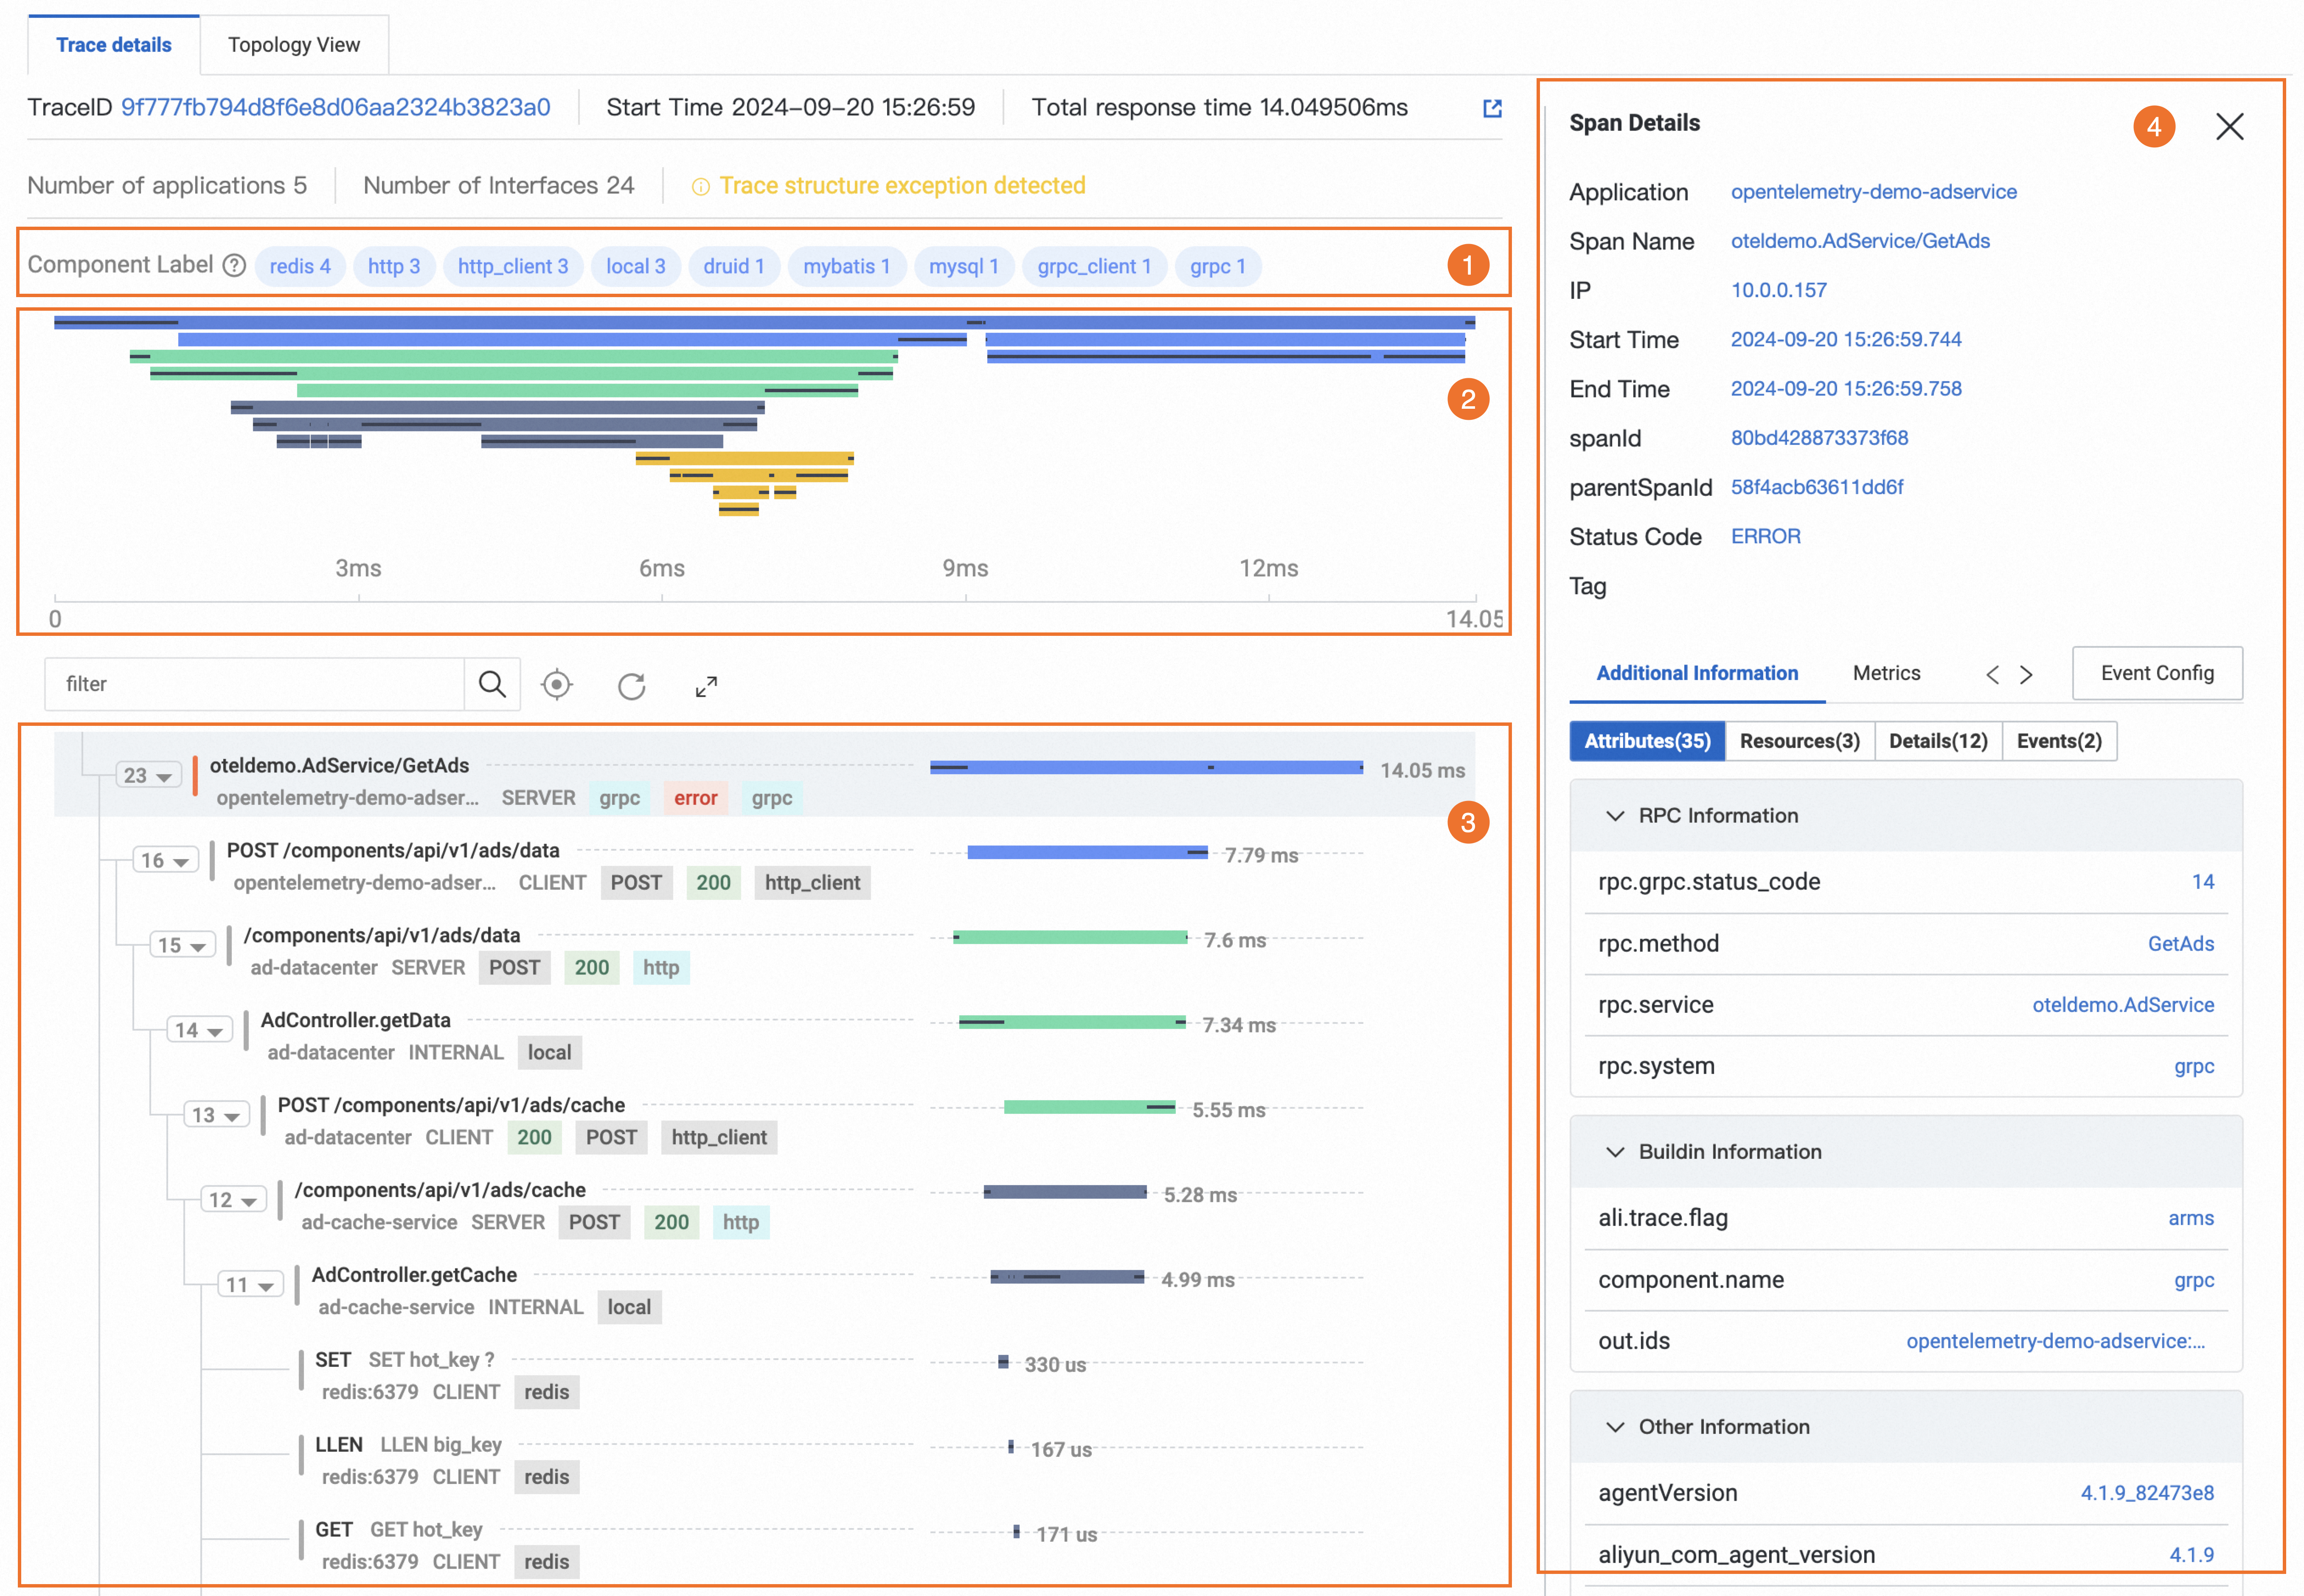Open the TraceID 9f777fb794d8... link

tap(336, 107)
